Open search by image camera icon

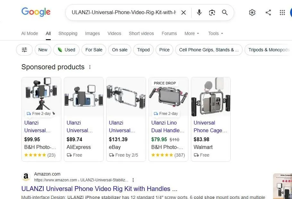pyautogui.click(x=212, y=13)
